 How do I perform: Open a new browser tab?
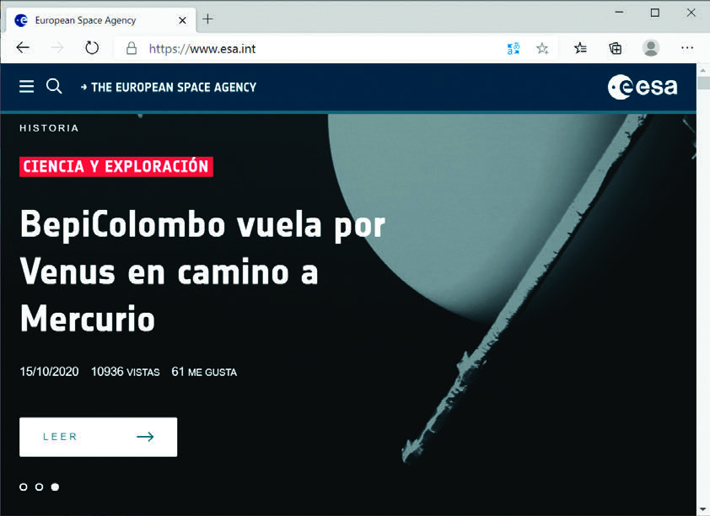[207, 19]
